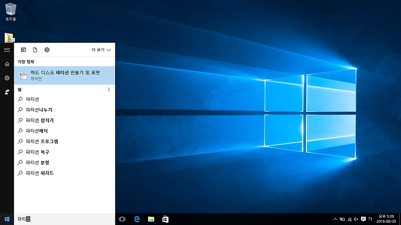The height and width of the screenshot is (225, 401).
Task: Open 하드 디스크 파티션 만들기 및 포맷 result
Action: [x=65, y=75]
